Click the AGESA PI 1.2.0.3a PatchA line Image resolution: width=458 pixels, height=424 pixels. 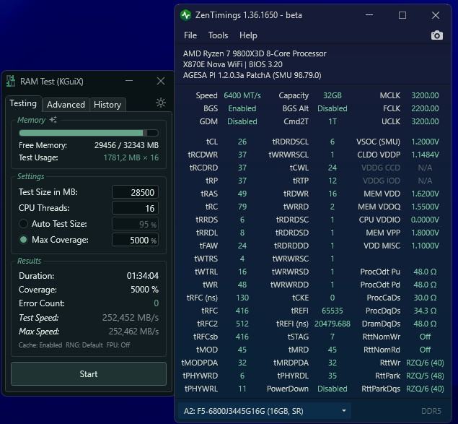(x=252, y=75)
